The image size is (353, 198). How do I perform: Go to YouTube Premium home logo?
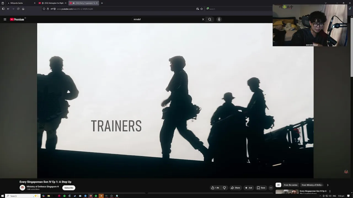(17, 19)
